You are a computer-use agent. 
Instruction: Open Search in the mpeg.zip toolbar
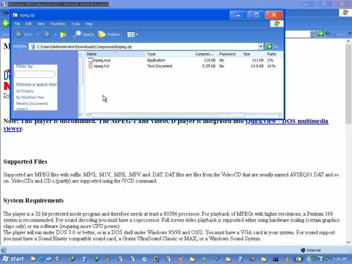[x=84, y=34]
